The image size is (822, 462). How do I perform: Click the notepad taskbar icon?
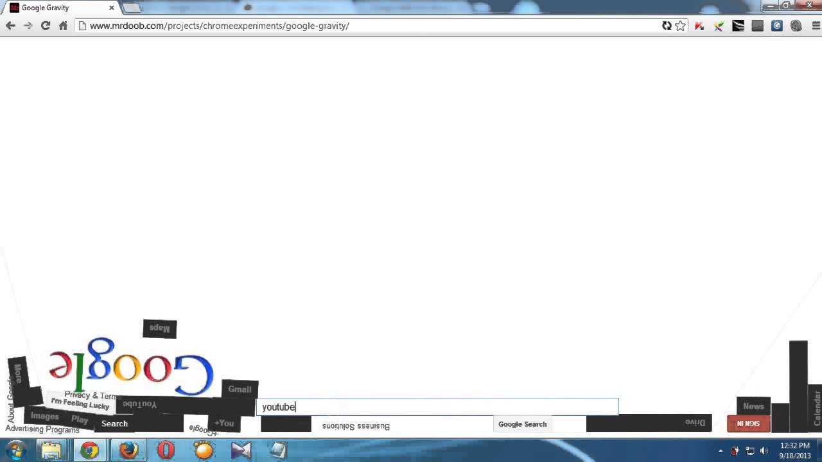pos(279,450)
